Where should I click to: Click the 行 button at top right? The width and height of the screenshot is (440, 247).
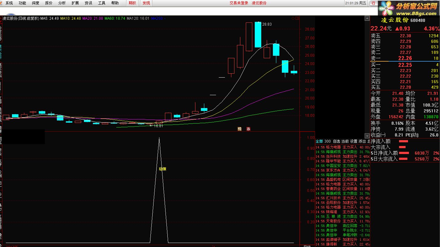click(x=373, y=3)
